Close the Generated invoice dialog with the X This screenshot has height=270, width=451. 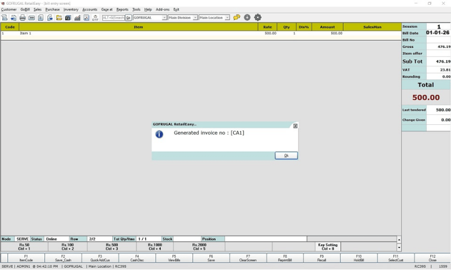click(x=295, y=126)
